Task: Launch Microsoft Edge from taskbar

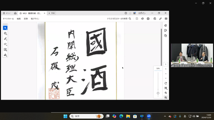Action: coord(121,116)
